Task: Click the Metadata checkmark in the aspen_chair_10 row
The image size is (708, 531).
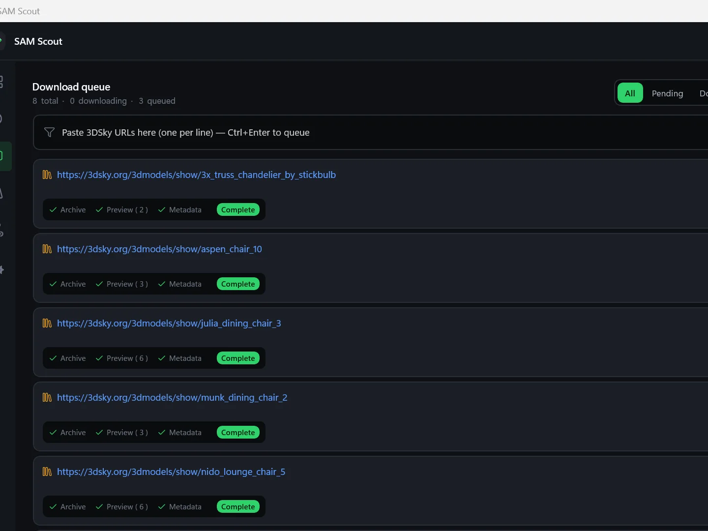Action: pyautogui.click(x=162, y=284)
